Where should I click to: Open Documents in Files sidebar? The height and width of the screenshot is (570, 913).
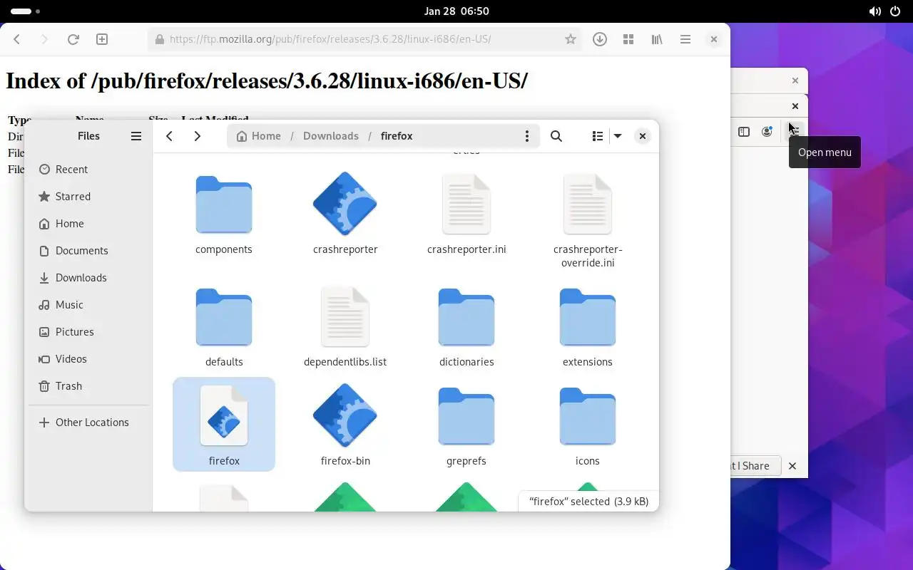(x=88, y=251)
